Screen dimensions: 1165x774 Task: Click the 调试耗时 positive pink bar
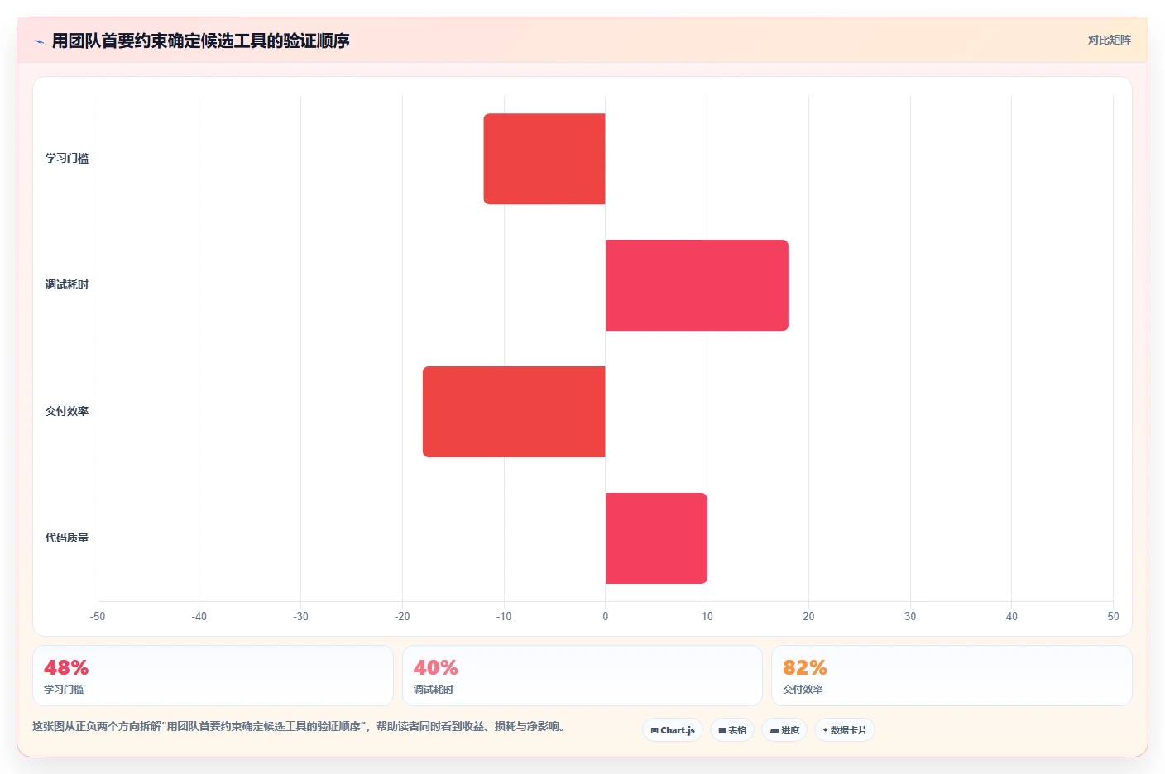tap(697, 285)
